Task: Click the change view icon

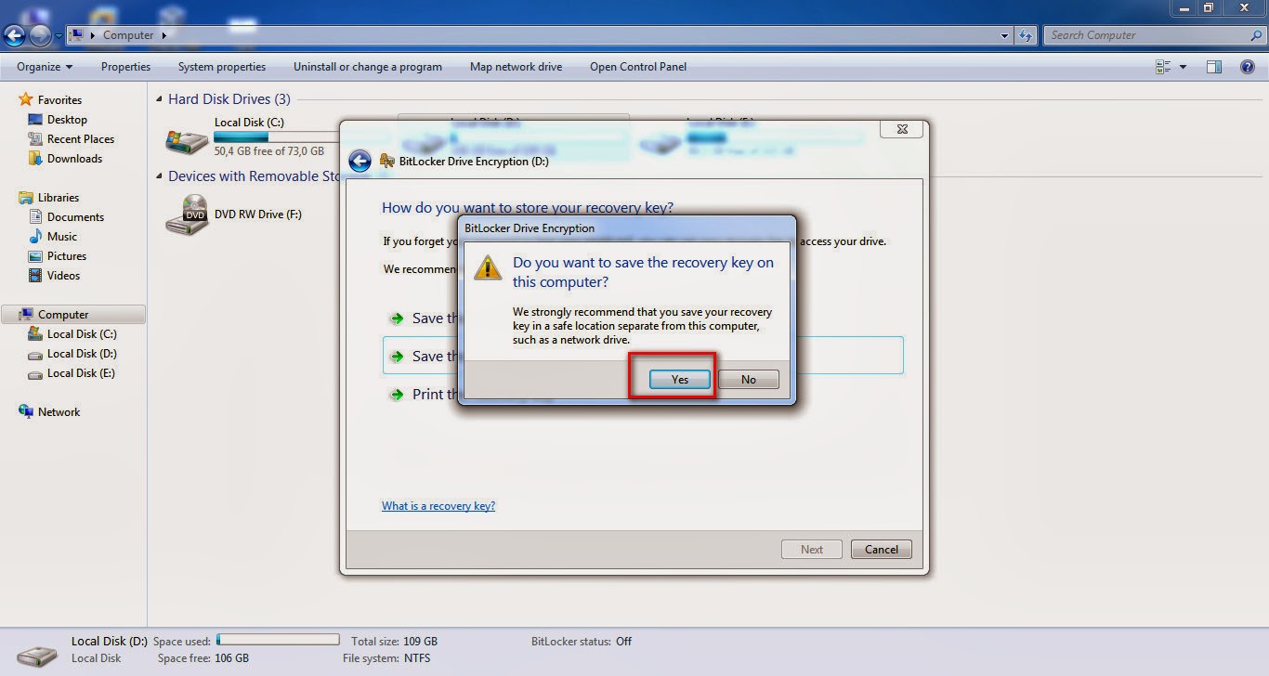Action: 1163,67
